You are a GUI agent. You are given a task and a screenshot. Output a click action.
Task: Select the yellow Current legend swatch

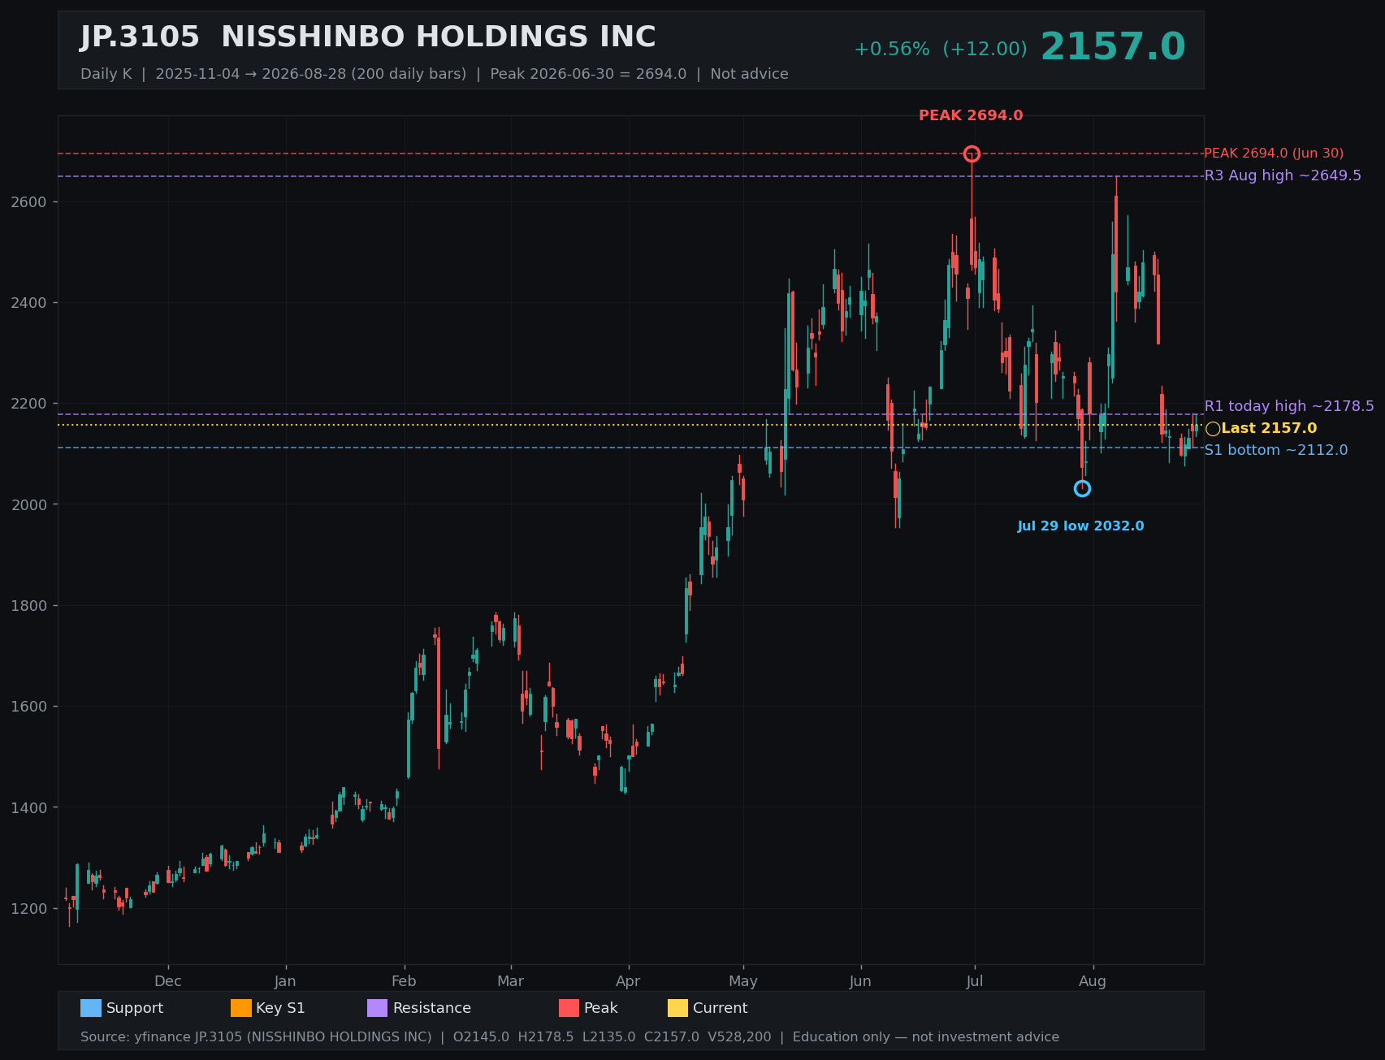coord(678,1008)
